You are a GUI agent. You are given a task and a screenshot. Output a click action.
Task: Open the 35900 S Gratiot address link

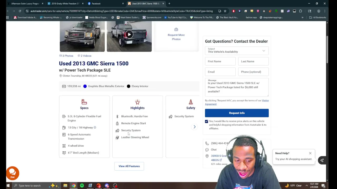click(219, 158)
